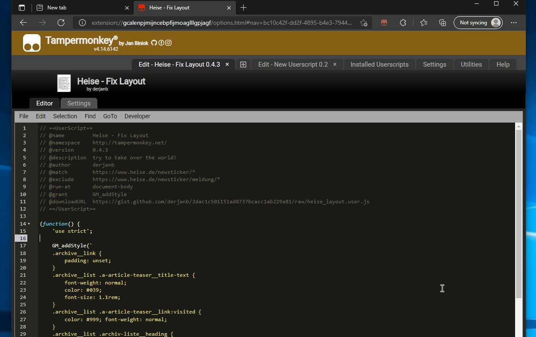Click the "padding: unset;" code line
This screenshot has height=337, width=536.
tap(87, 261)
